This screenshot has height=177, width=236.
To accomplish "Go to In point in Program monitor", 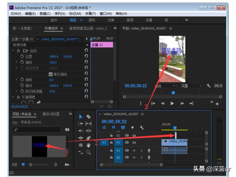I will [x=153, y=103].
